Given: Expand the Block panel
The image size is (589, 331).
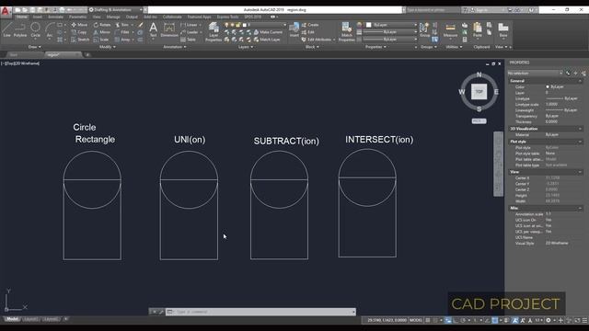Looking at the screenshot, I should [312, 47].
